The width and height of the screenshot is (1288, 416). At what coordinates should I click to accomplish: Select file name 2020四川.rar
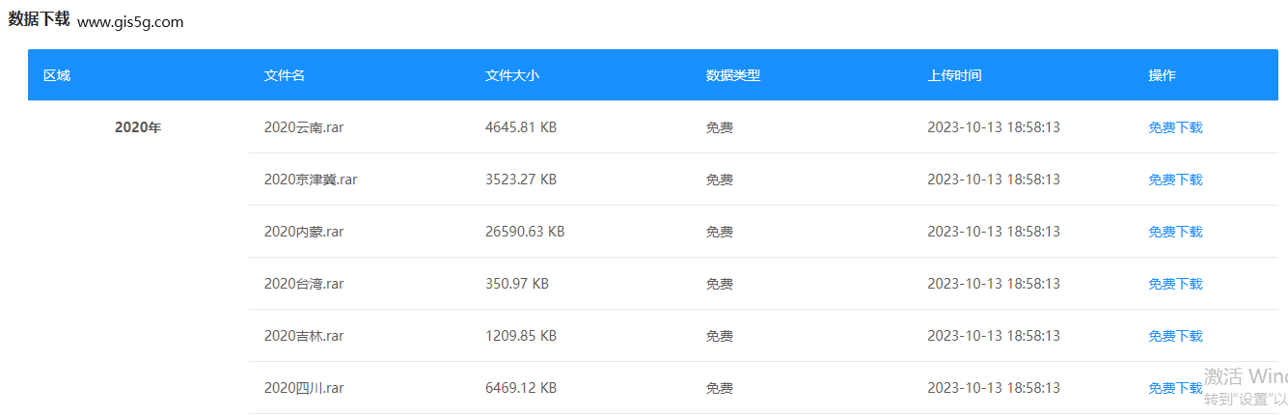(x=304, y=388)
